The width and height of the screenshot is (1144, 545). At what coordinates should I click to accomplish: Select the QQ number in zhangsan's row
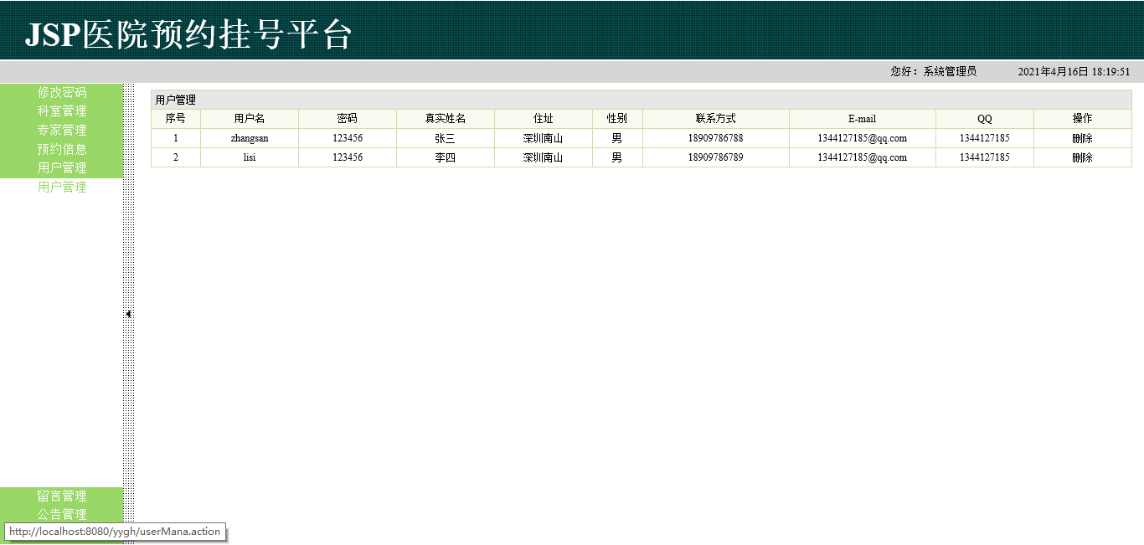coord(985,138)
